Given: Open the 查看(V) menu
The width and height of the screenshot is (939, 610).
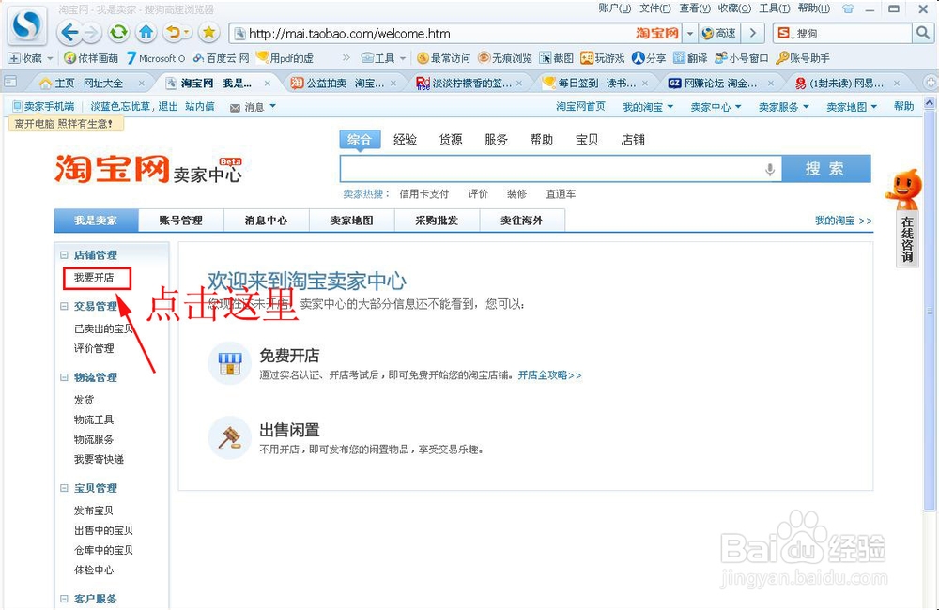Looking at the screenshot, I should pyautogui.click(x=695, y=8).
